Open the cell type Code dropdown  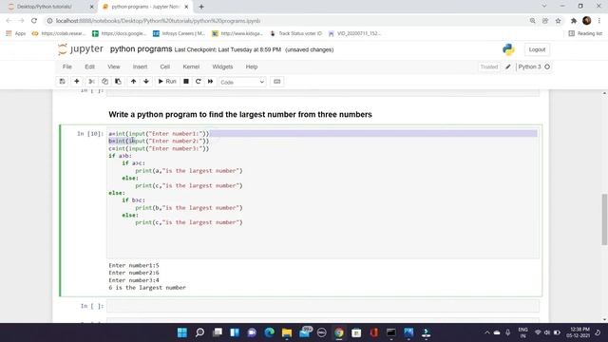tap(242, 82)
